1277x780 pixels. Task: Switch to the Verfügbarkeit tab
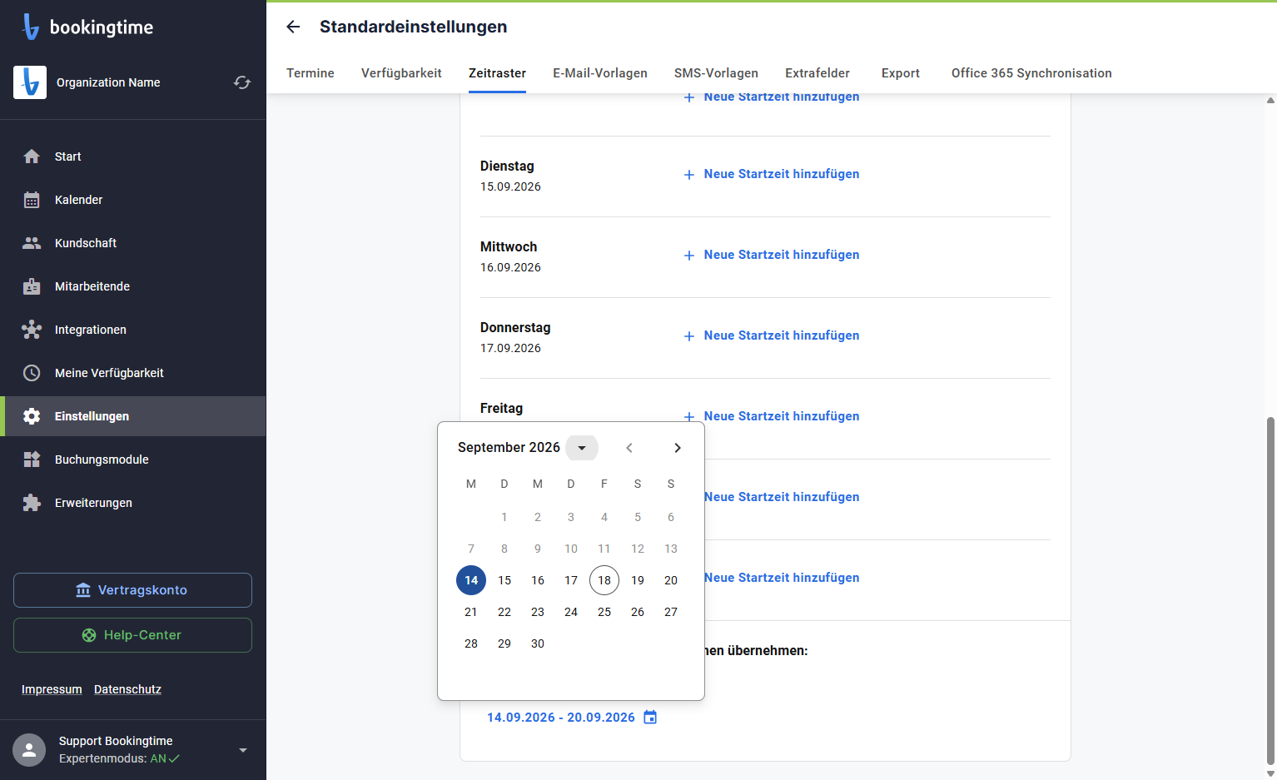[x=401, y=73]
